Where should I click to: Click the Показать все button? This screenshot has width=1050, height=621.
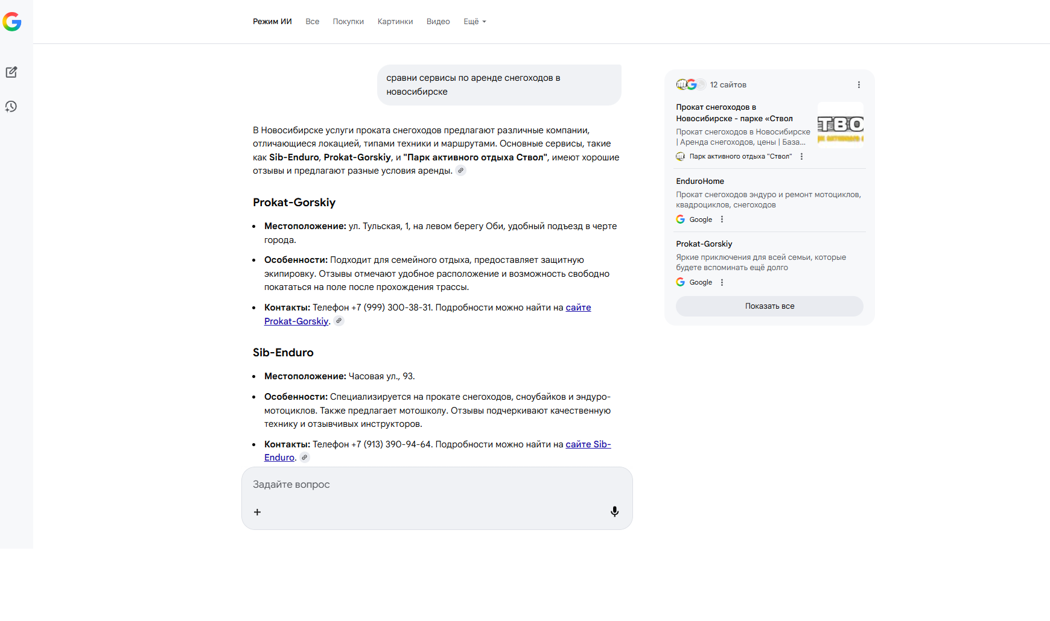pyautogui.click(x=769, y=306)
